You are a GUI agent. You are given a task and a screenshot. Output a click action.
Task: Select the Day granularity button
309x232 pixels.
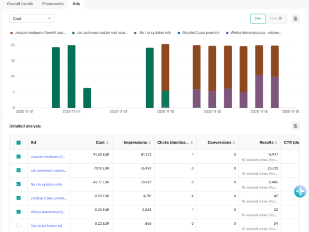(x=257, y=19)
